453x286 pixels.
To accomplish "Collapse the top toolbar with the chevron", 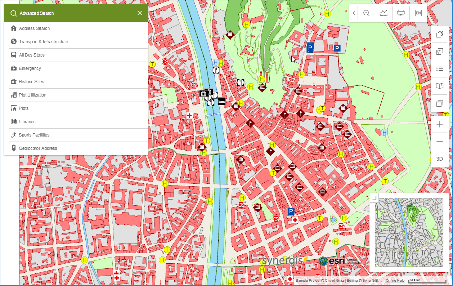I will click(353, 13).
